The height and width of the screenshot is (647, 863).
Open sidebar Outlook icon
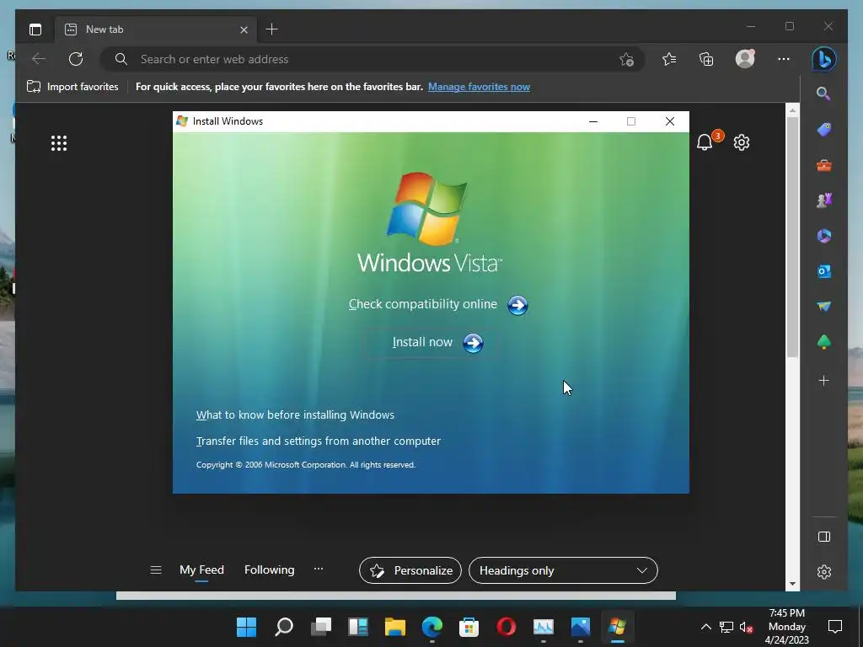coord(824,271)
